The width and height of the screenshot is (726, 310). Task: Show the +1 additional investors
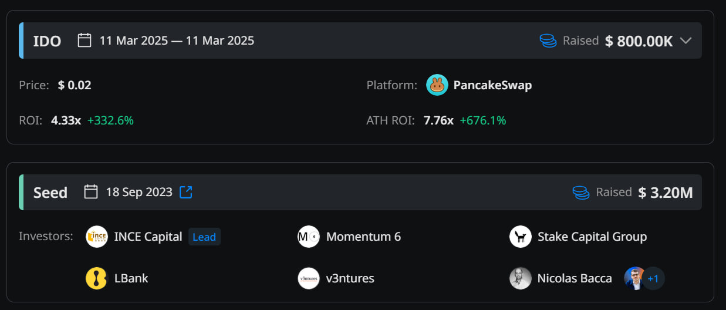(653, 278)
